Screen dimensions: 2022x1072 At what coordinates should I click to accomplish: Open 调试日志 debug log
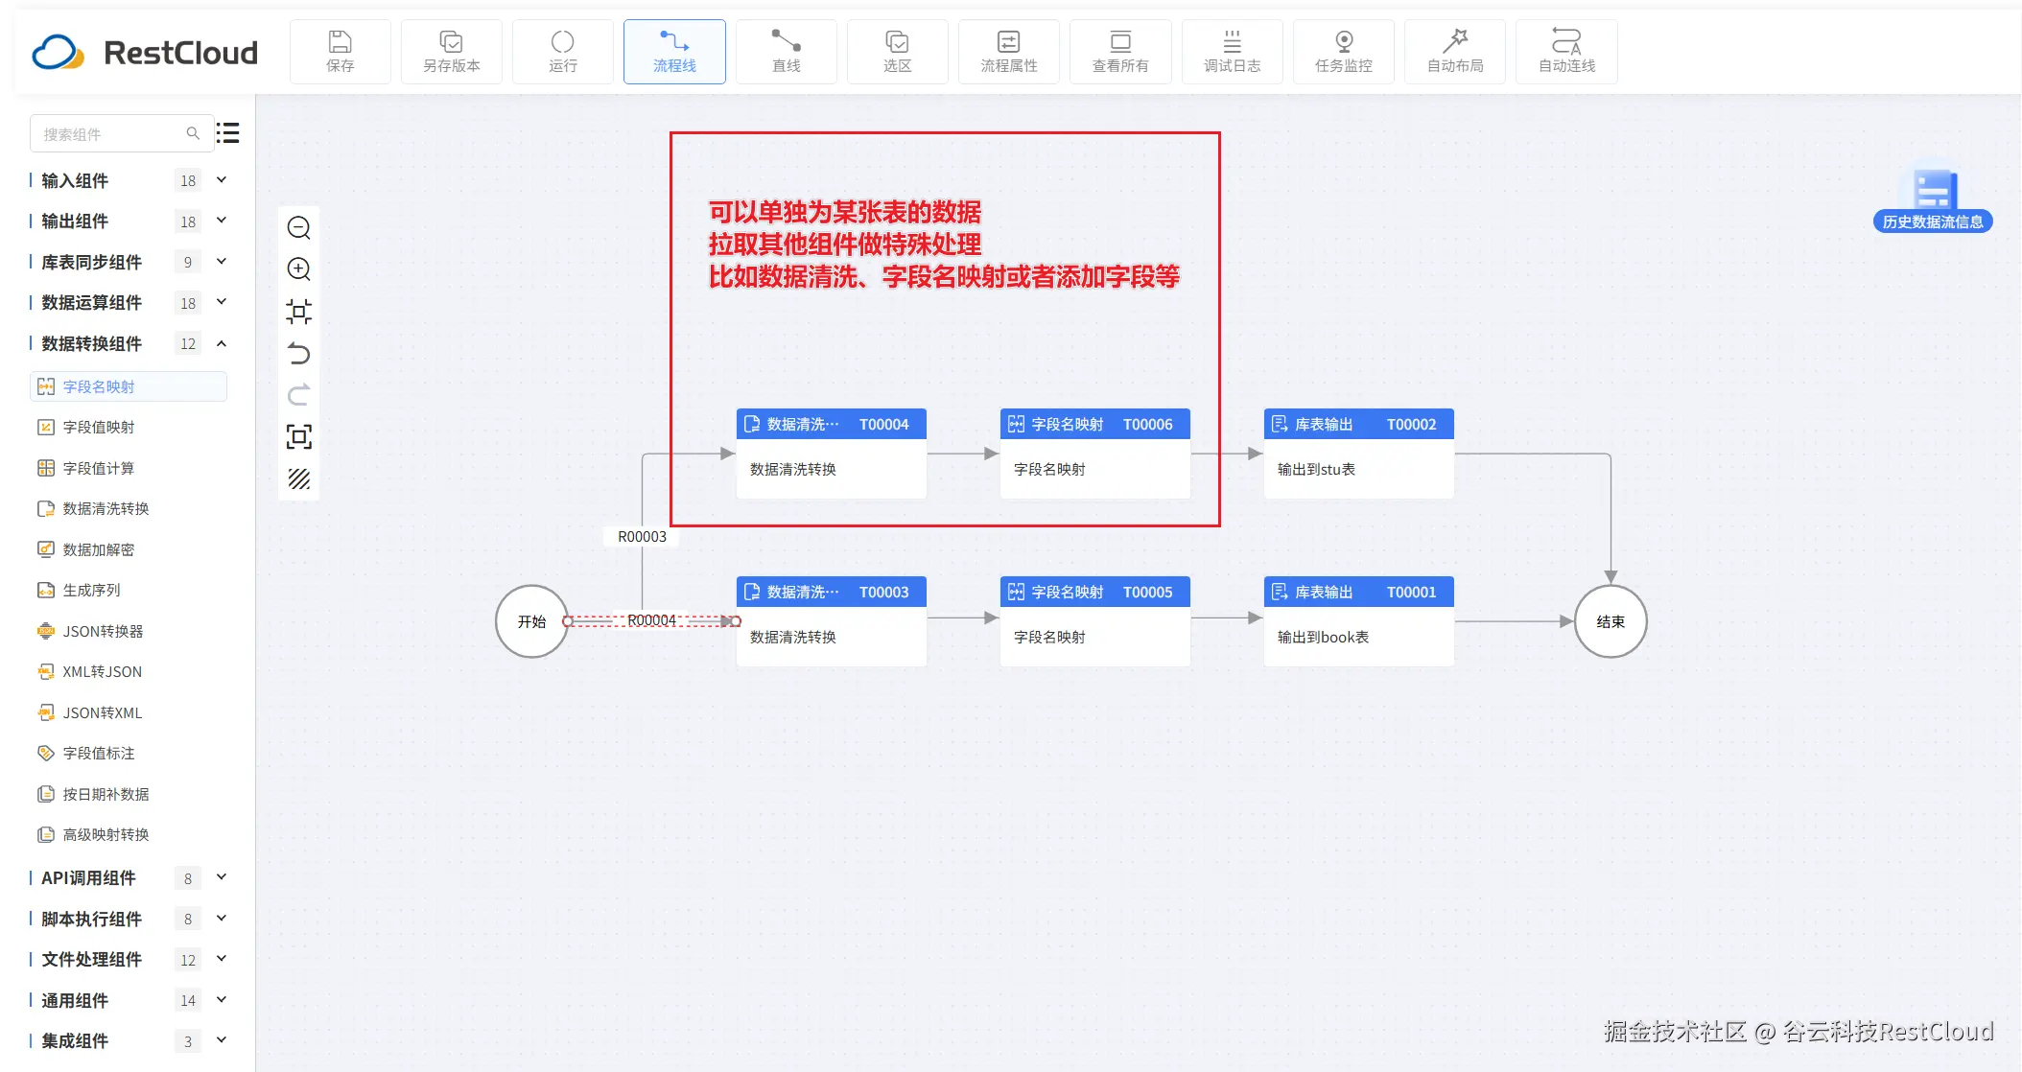coord(1233,52)
